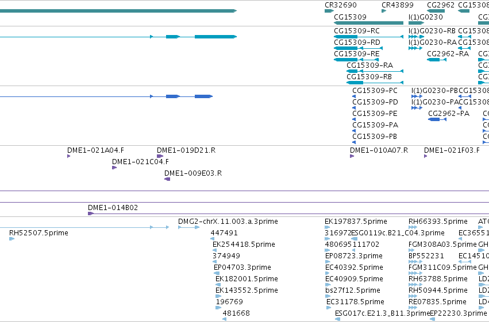The height and width of the screenshot is (322, 489).
Task: Select clone end DME1-021A04.F
Action: pos(95,150)
